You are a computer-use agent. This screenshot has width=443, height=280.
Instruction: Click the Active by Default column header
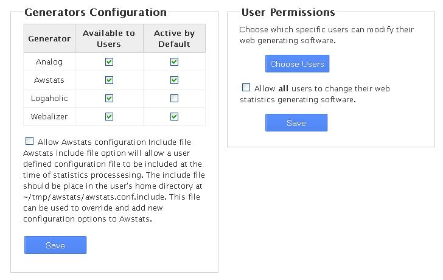(x=175, y=38)
